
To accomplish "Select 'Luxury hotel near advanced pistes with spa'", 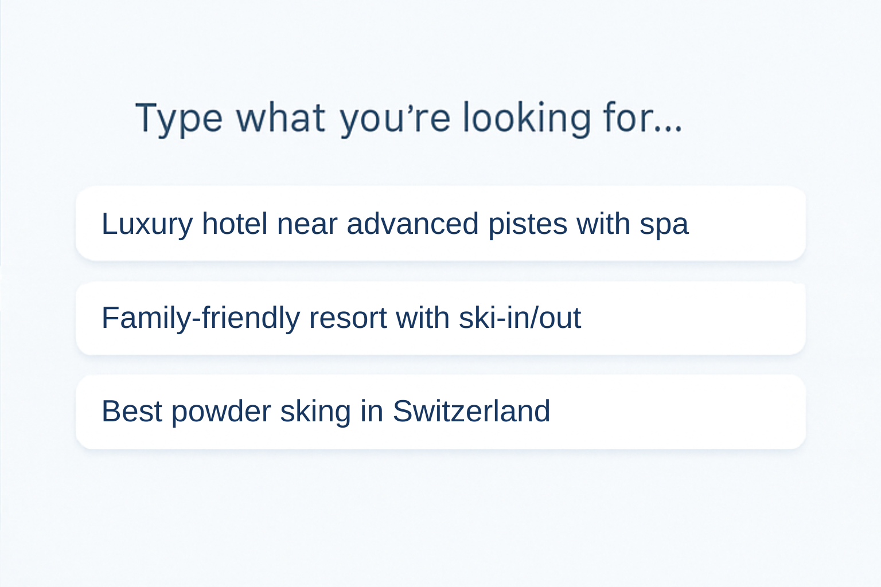I will (x=440, y=224).
